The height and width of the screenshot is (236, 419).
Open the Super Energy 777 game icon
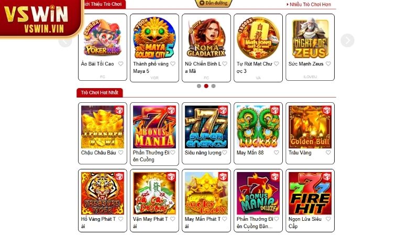206,127
